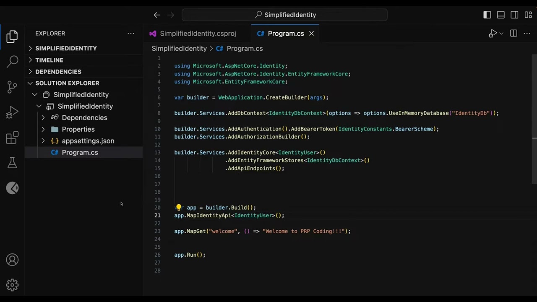The image size is (537, 302).
Task: Collapse the SimplifiedIdentity project node
Action: (x=39, y=106)
